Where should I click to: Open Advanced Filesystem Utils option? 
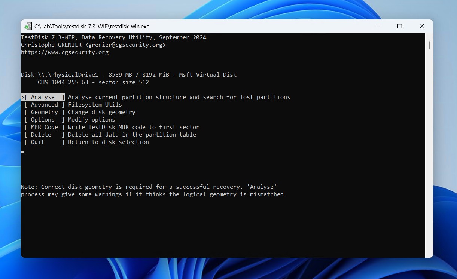[x=44, y=104]
